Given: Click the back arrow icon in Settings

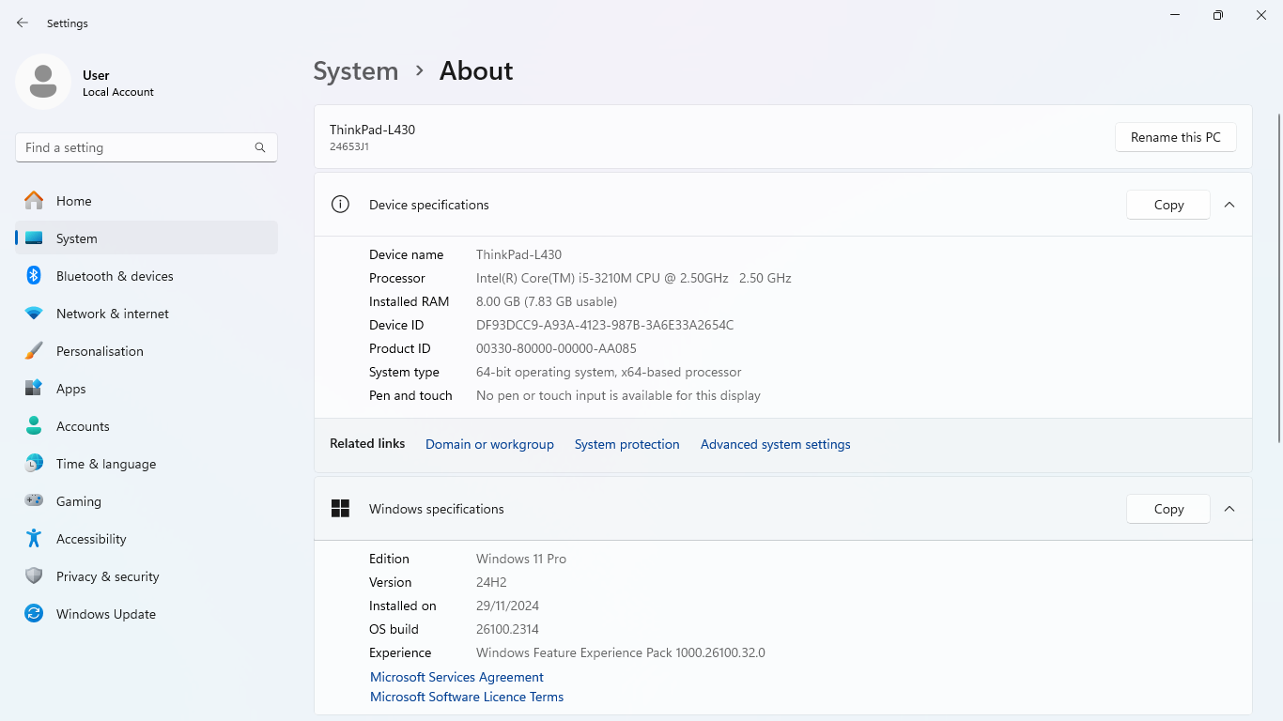Looking at the screenshot, I should [23, 23].
